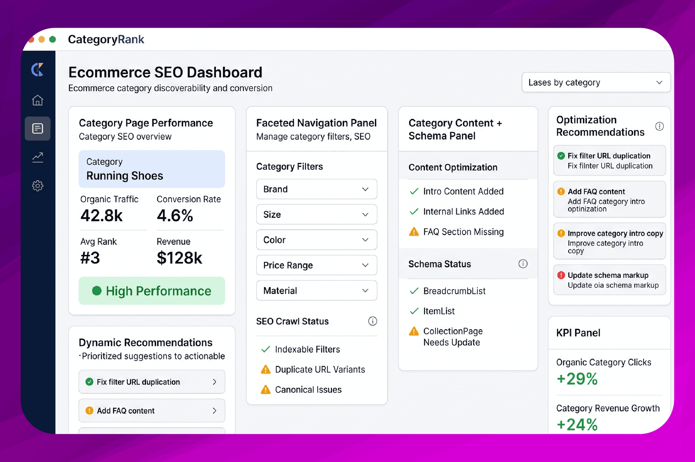
Task: Toggle the Intro Content Added checkmark
Action: click(x=414, y=191)
